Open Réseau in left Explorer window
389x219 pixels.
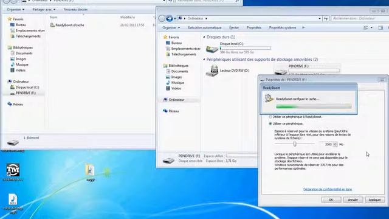tap(15, 104)
